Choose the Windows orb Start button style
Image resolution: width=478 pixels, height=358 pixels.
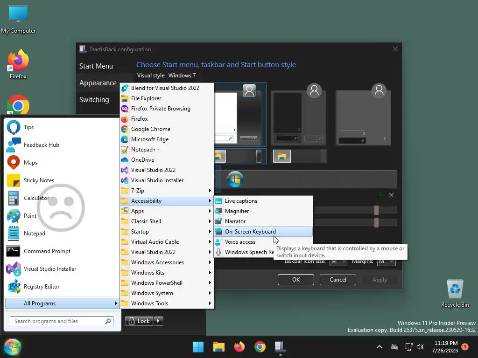(x=235, y=179)
